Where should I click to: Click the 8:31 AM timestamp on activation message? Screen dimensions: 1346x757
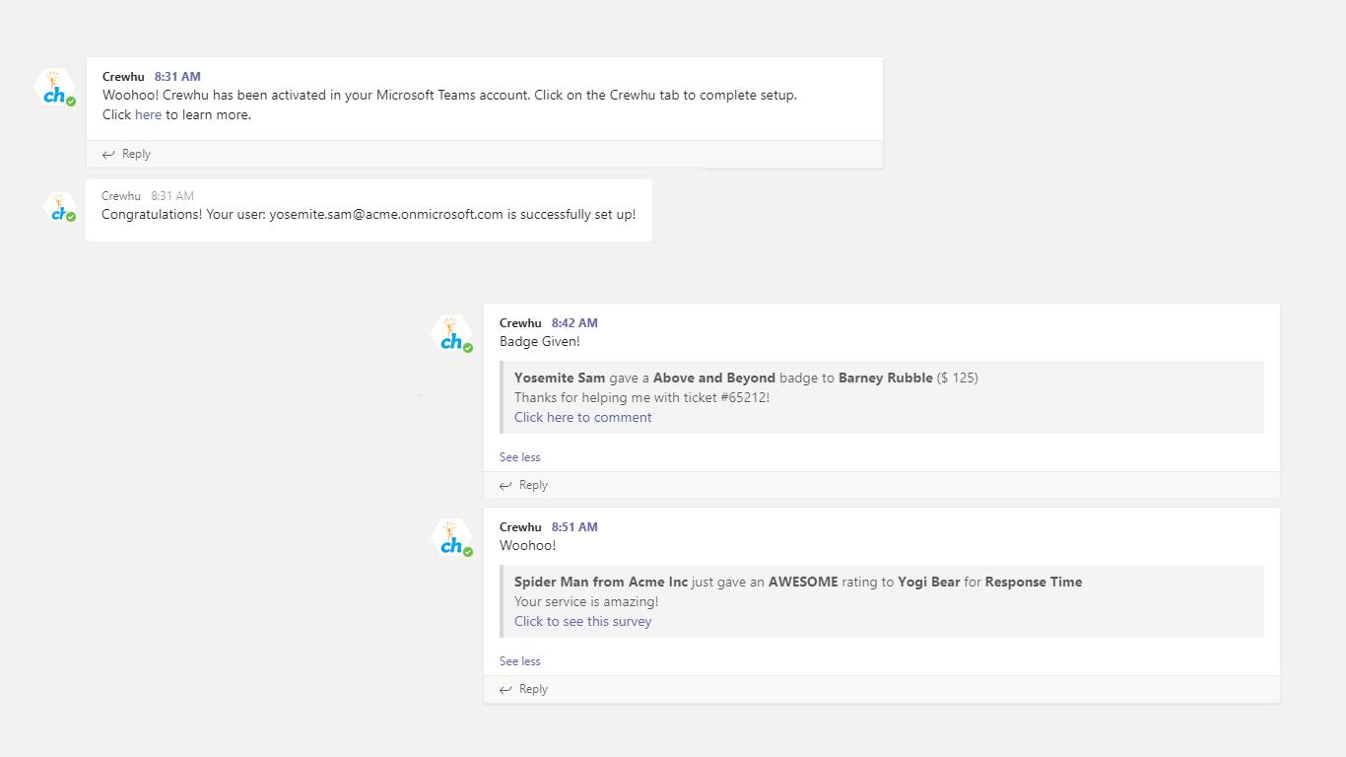177,76
